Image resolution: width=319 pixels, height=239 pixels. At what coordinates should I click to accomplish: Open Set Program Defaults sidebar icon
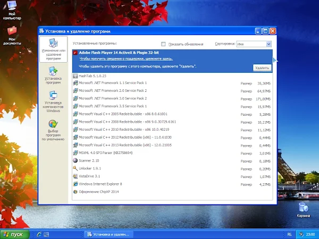53,124
